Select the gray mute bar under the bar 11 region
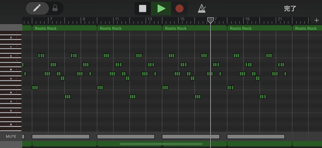This screenshot has height=148, width=322. click(126, 136)
